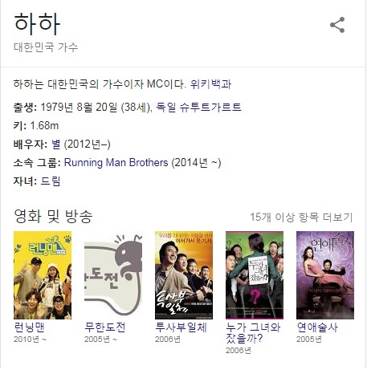The width and height of the screenshot is (367, 370).
Task: Click the 하하 panel title
Action: 37,23
